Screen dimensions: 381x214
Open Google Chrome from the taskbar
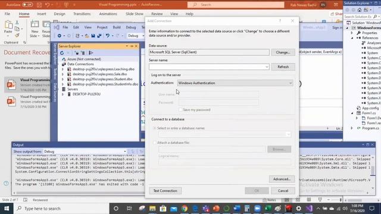(185, 209)
